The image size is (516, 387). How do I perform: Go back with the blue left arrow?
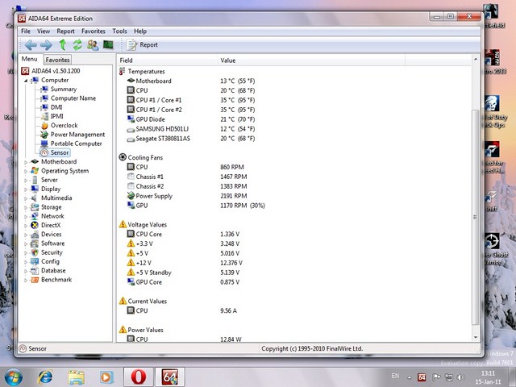coord(31,45)
